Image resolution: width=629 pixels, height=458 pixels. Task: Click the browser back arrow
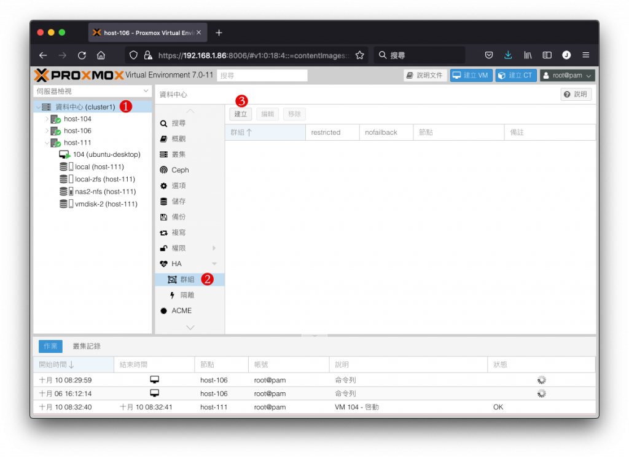point(44,55)
